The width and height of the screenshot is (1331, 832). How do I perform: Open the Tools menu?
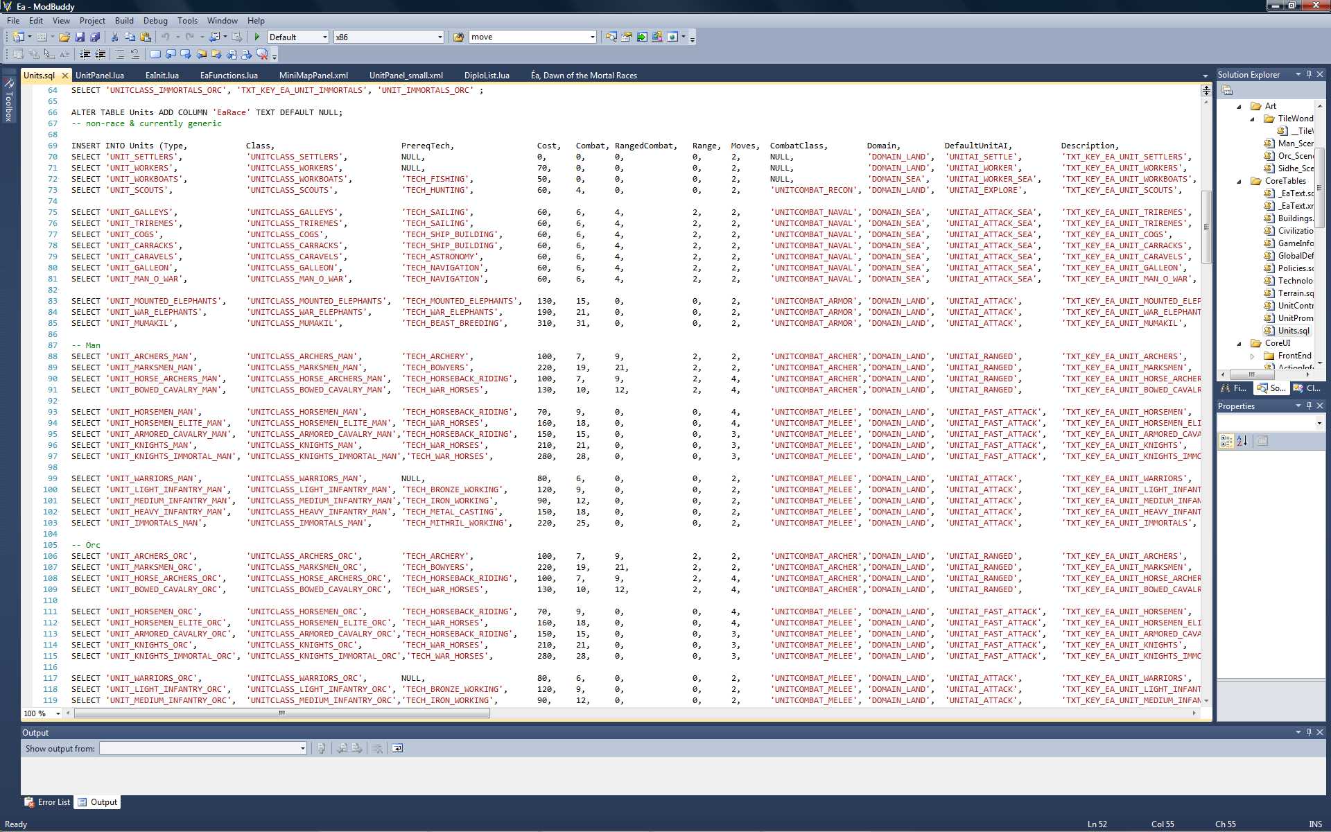[x=187, y=20]
